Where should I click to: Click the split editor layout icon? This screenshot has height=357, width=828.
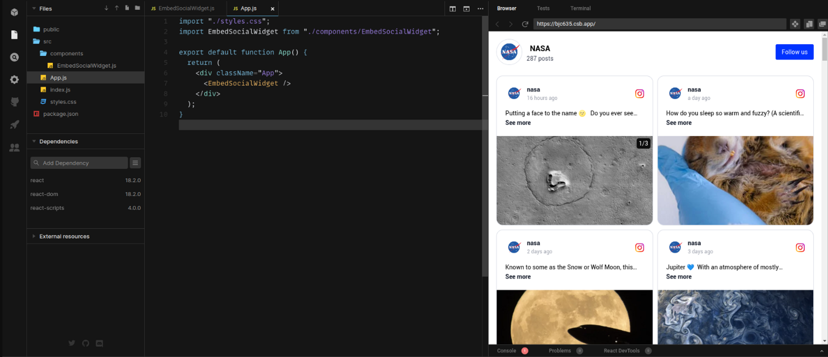click(453, 9)
